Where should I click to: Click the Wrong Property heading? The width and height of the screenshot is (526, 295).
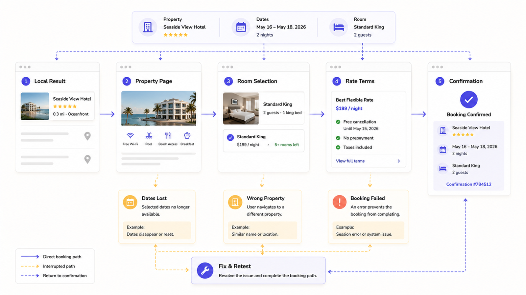[266, 198]
